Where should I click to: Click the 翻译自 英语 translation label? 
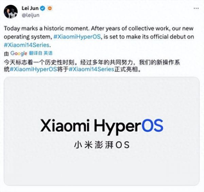[x=41, y=53]
